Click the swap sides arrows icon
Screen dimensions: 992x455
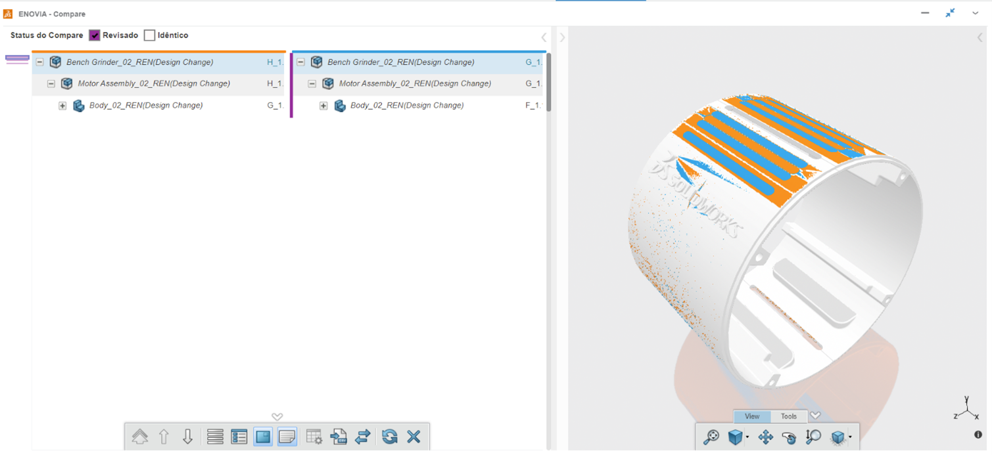pyautogui.click(x=362, y=437)
